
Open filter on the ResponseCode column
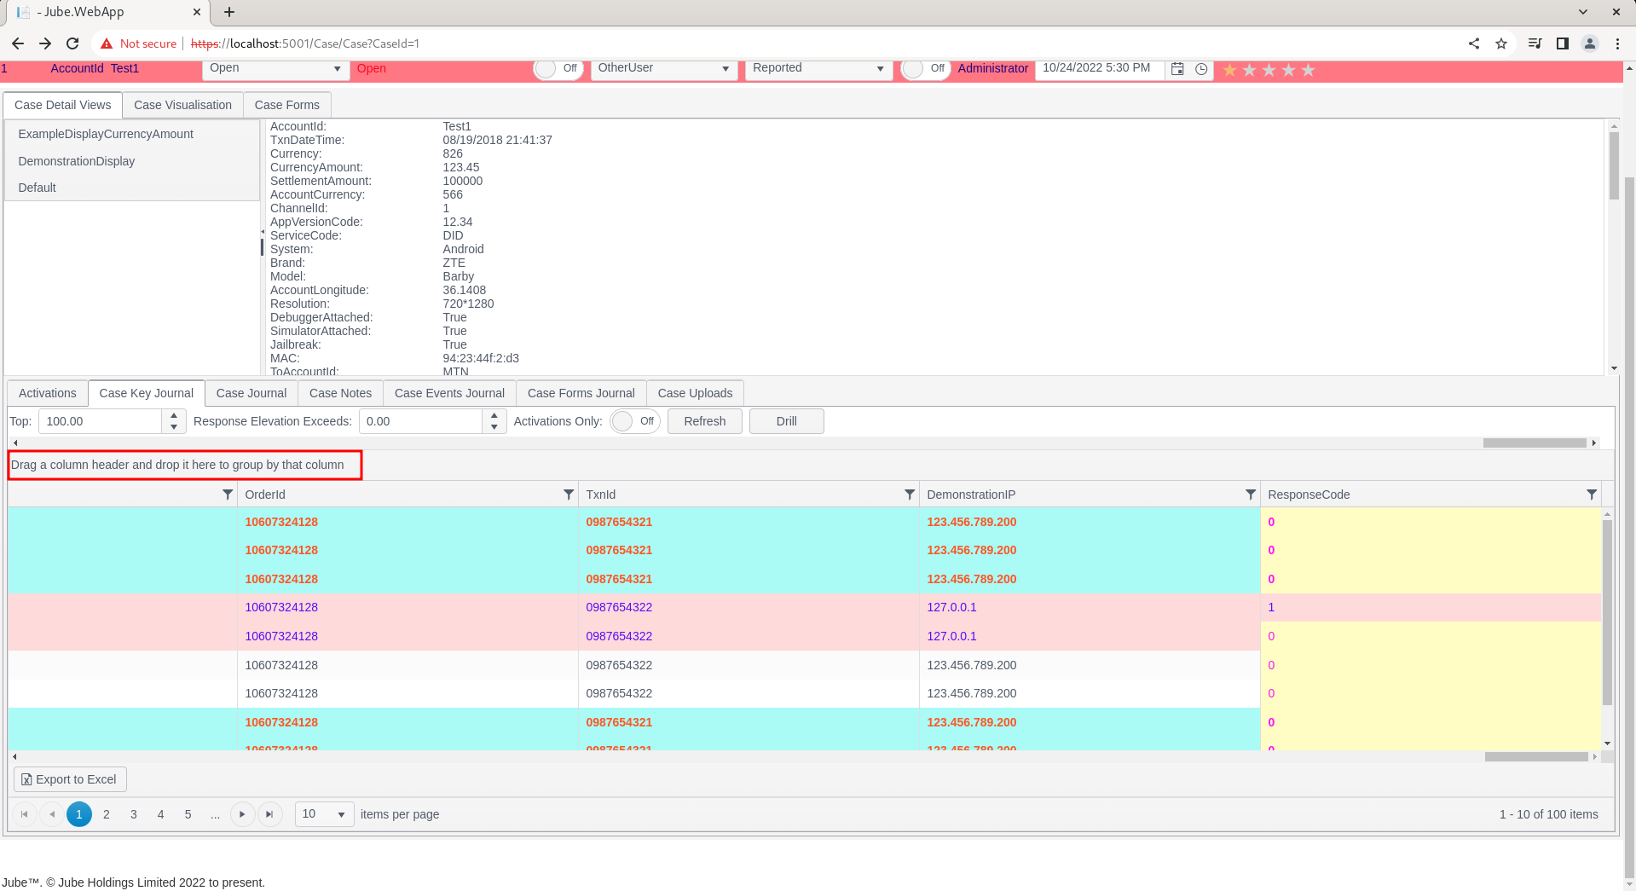pyautogui.click(x=1592, y=495)
